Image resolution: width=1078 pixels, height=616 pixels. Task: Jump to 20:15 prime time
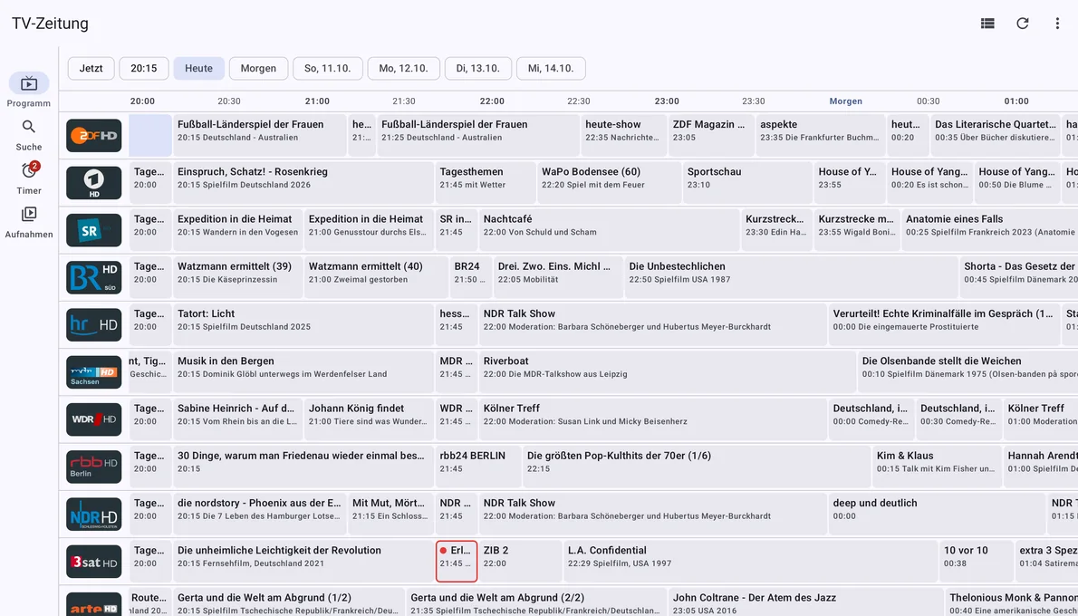click(144, 69)
